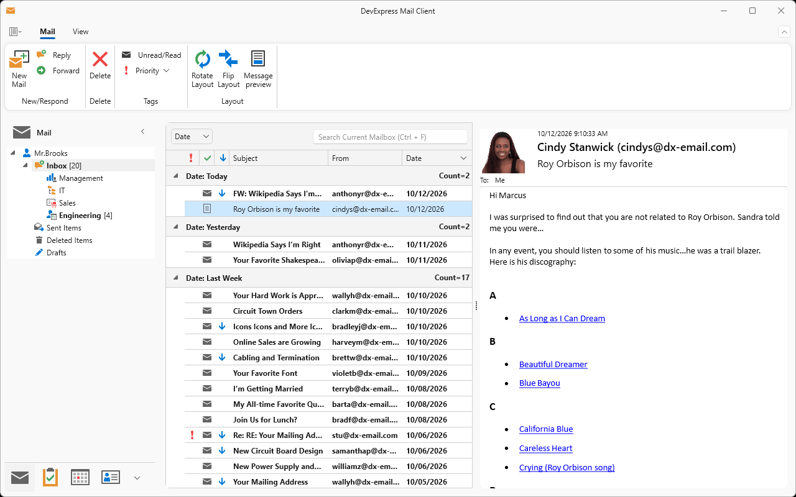Collapse the ribbon with the chevron
Screen dimensions: 796x497
tap(784, 32)
